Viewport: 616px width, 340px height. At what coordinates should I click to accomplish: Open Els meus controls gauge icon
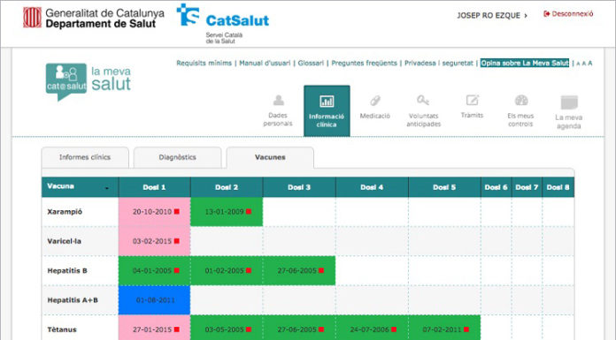(521, 101)
